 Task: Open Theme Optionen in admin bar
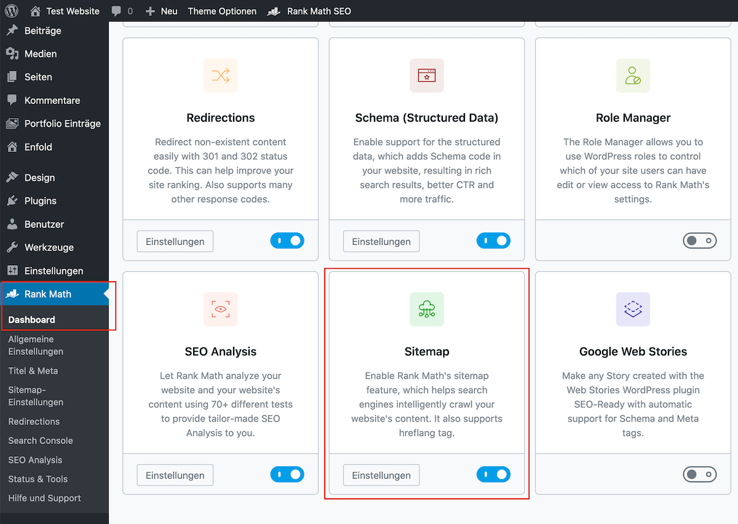222,11
